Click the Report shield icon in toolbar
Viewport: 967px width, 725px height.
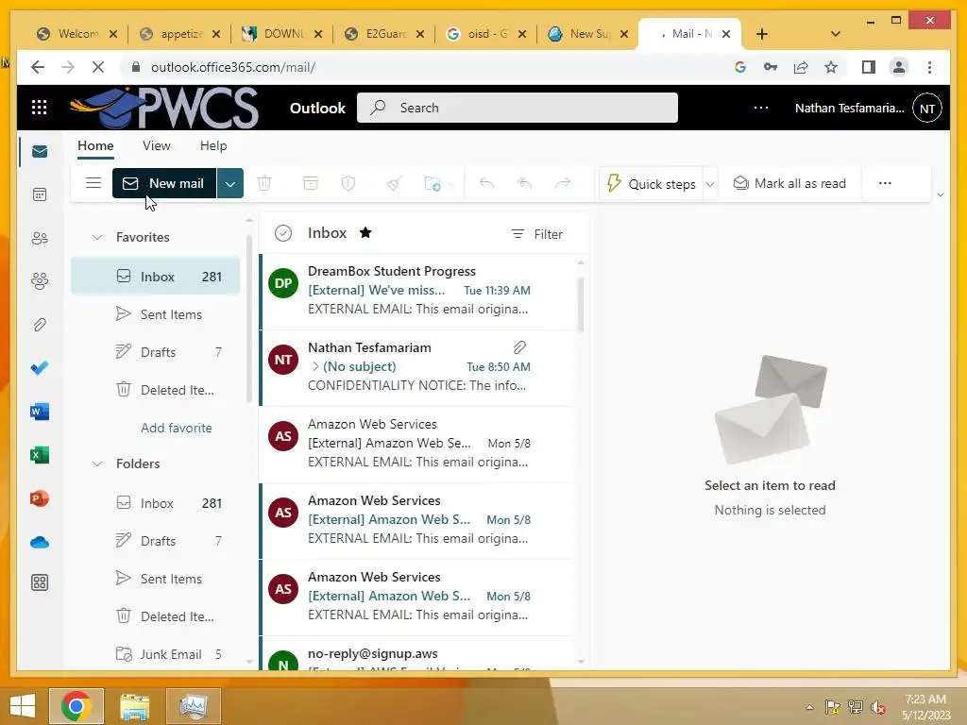point(348,183)
